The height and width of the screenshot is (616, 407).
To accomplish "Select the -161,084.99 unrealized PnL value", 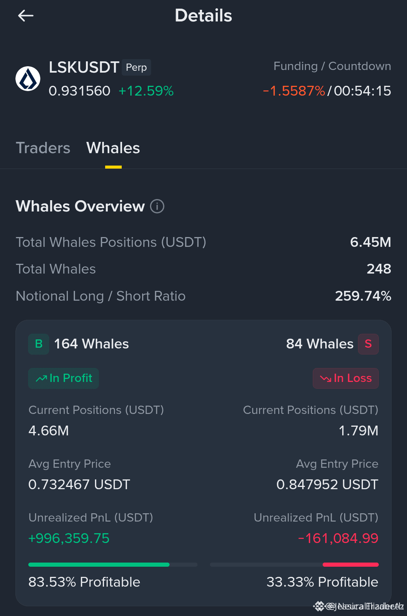I will [x=338, y=538].
